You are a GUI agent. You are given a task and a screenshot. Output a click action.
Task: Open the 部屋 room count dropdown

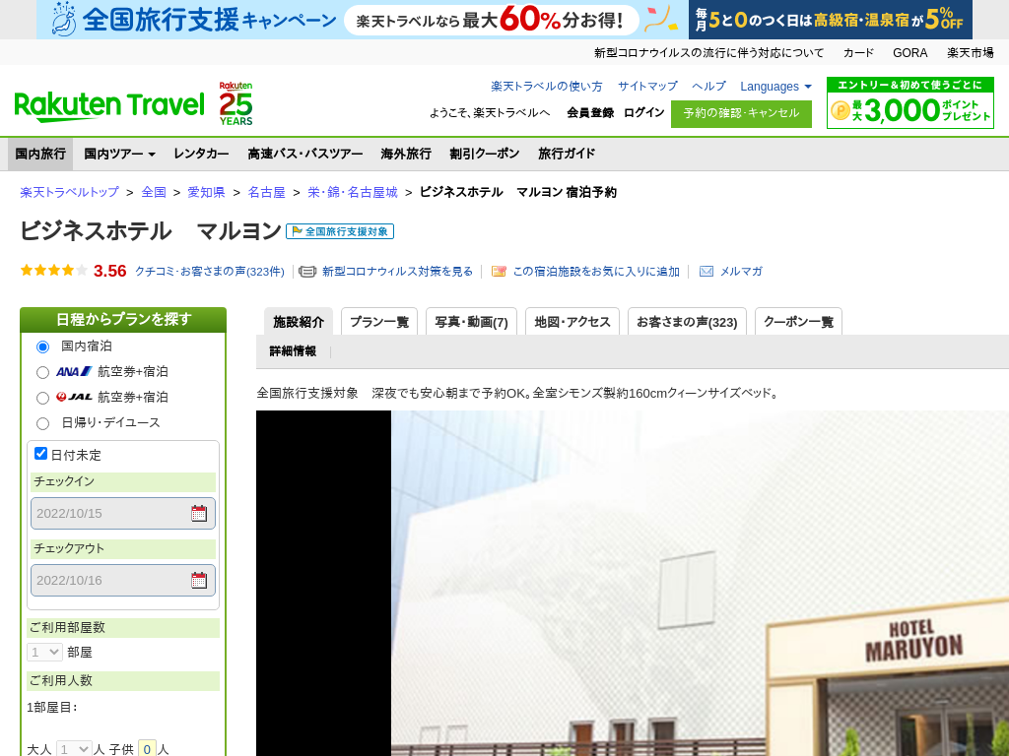click(x=44, y=652)
